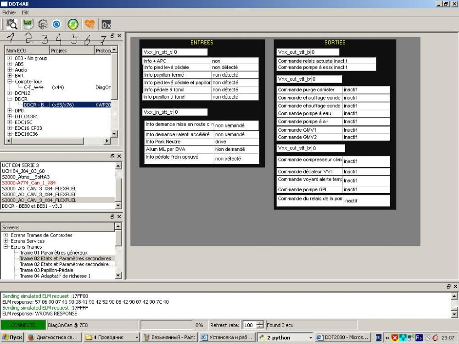
Task: Click the monkey face toolbar icon
Action: click(x=42, y=24)
